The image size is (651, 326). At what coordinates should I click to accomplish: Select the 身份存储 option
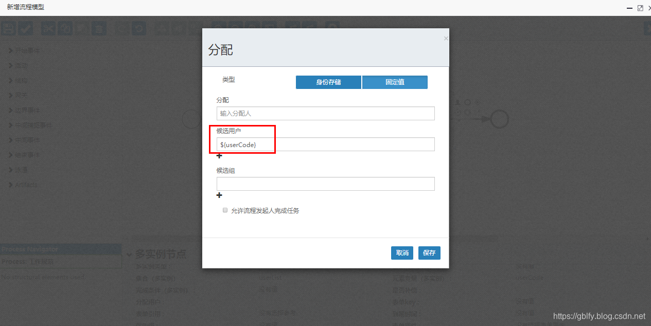click(x=328, y=82)
